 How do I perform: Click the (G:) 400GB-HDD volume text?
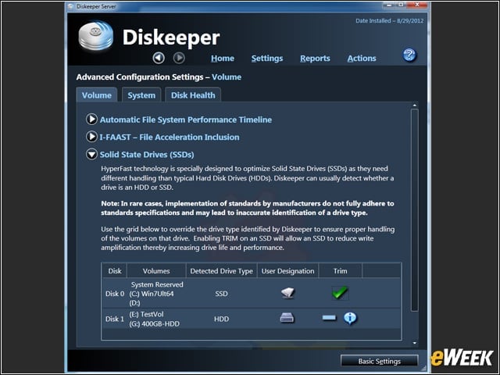tap(155, 323)
